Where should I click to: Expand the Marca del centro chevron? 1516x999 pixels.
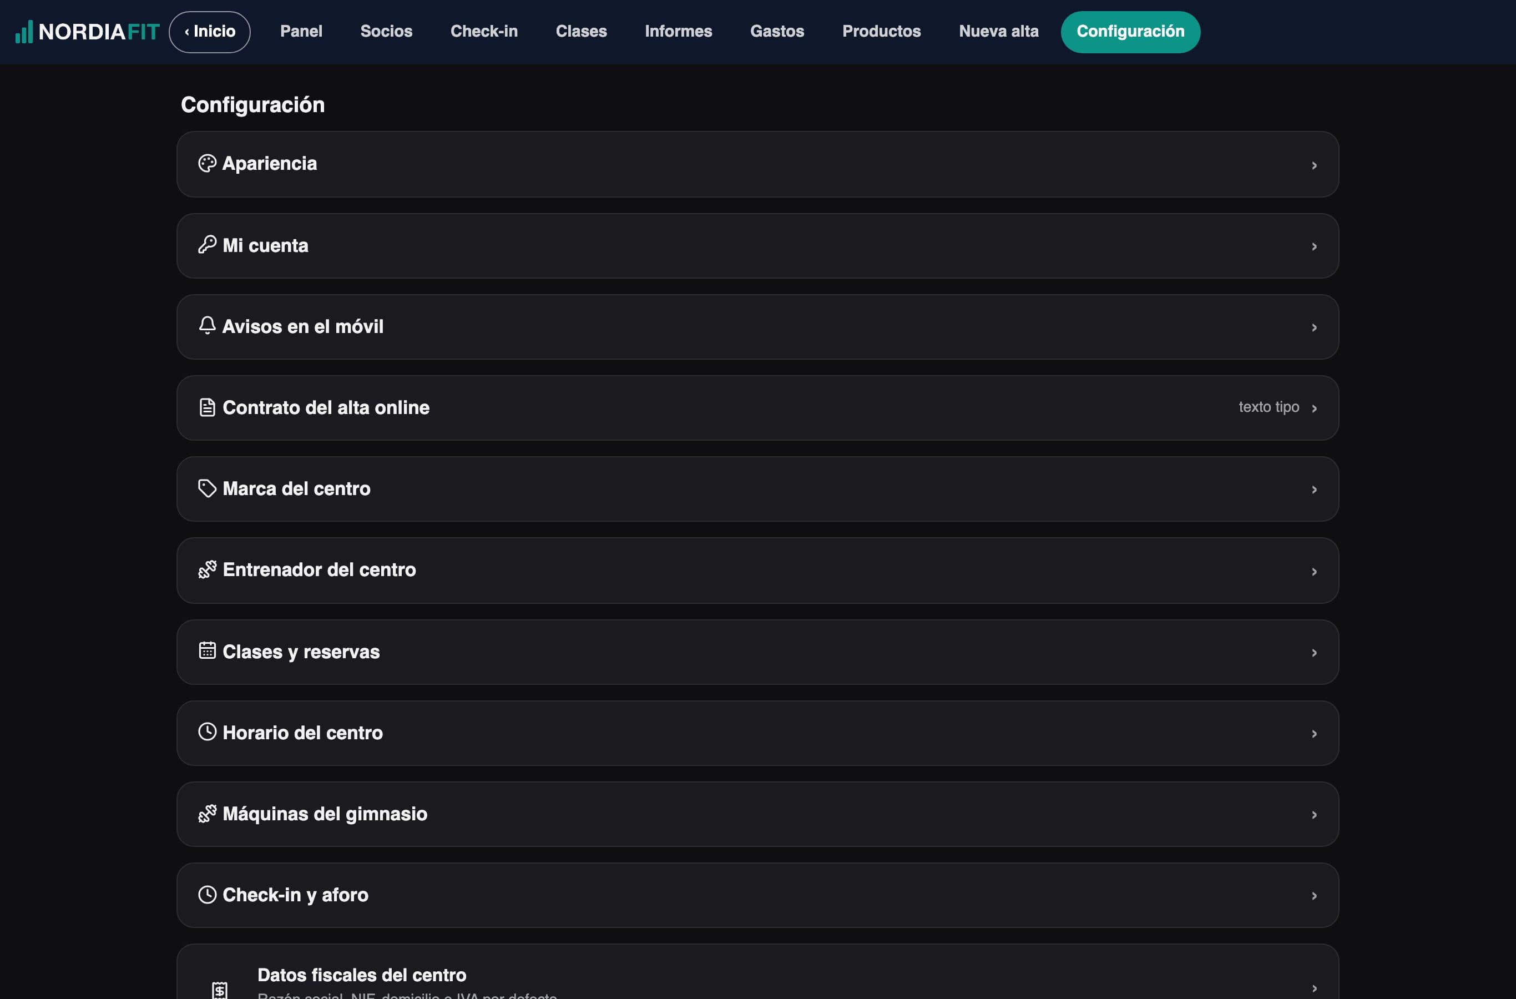point(1314,490)
